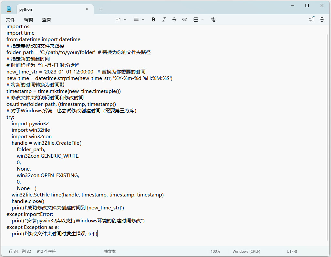Close the Notepad window
The width and height of the screenshot is (331, 257).
pyautogui.click(x=322, y=6)
